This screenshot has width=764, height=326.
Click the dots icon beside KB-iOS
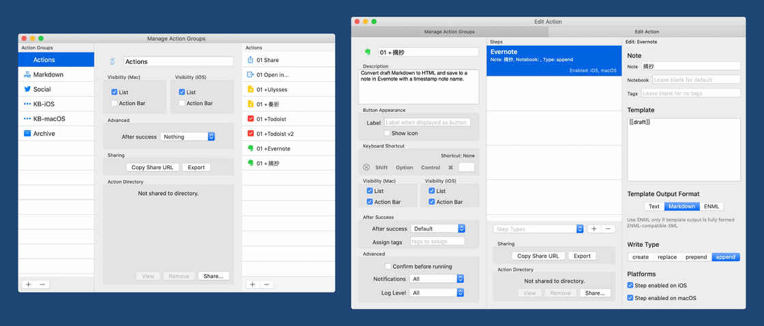click(27, 104)
